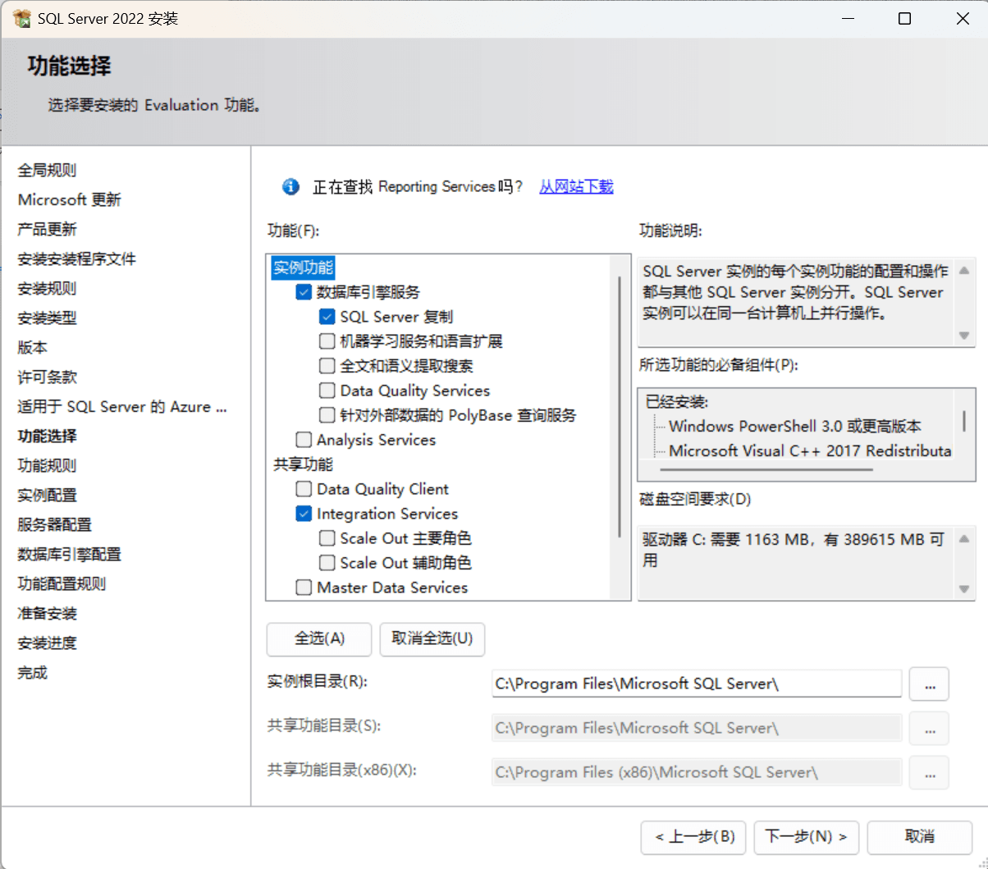Viewport: 988px width, 869px height.
Task: Click ellipsis button for 共享功能目录(x86)
Action: (x=929, y=773)
